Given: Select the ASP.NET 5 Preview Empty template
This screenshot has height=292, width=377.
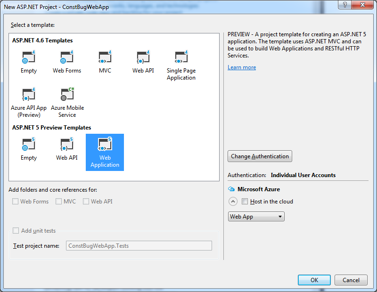Looking at the screenshot, I should click(x=29, y=149).
